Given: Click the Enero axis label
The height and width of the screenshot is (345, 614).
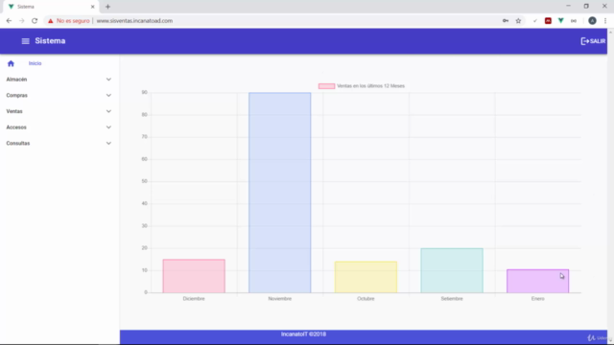Looking at the screenshot, I should (x=537, y=299).
